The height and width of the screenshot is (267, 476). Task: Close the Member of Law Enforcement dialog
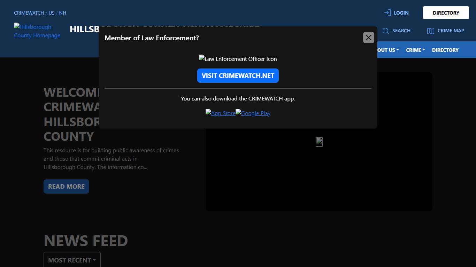pos(368,38)
